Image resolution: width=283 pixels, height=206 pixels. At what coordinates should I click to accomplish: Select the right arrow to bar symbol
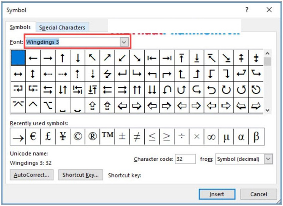[167, 58]
